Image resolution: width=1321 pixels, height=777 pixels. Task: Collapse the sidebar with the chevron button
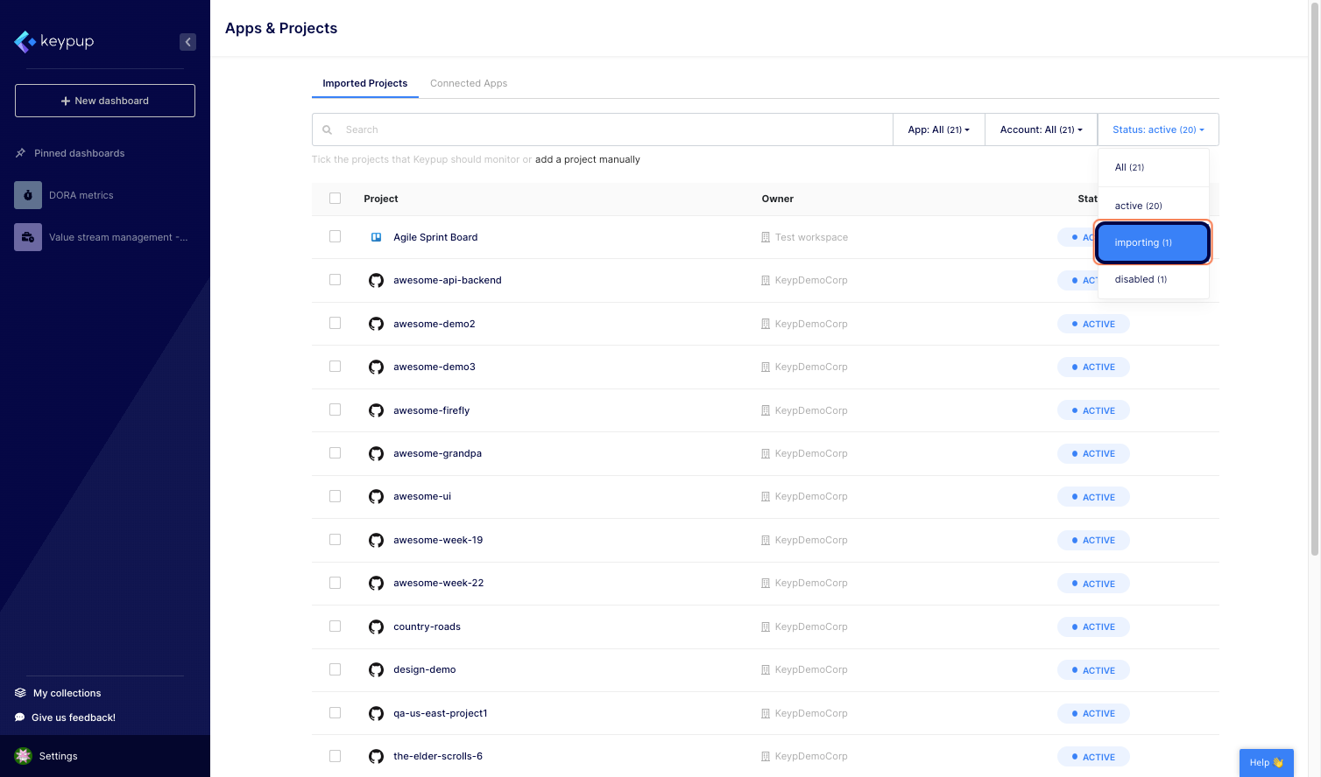[x=187, y=41]
